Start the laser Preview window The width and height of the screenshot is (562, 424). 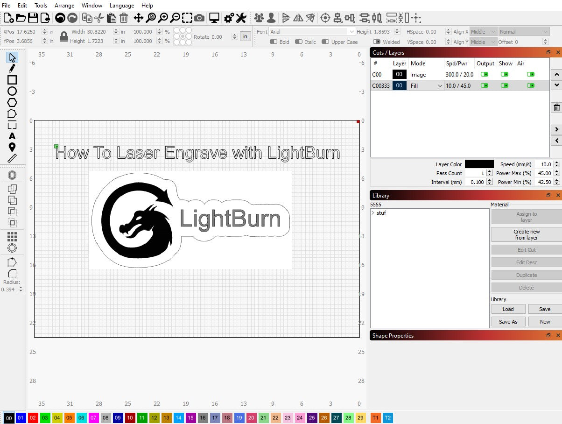(214, 18)
